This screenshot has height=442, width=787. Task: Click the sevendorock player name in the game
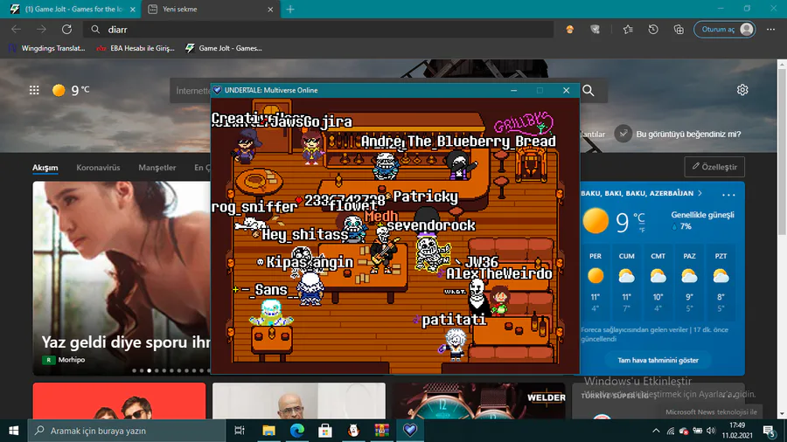(x=430, y=225)
